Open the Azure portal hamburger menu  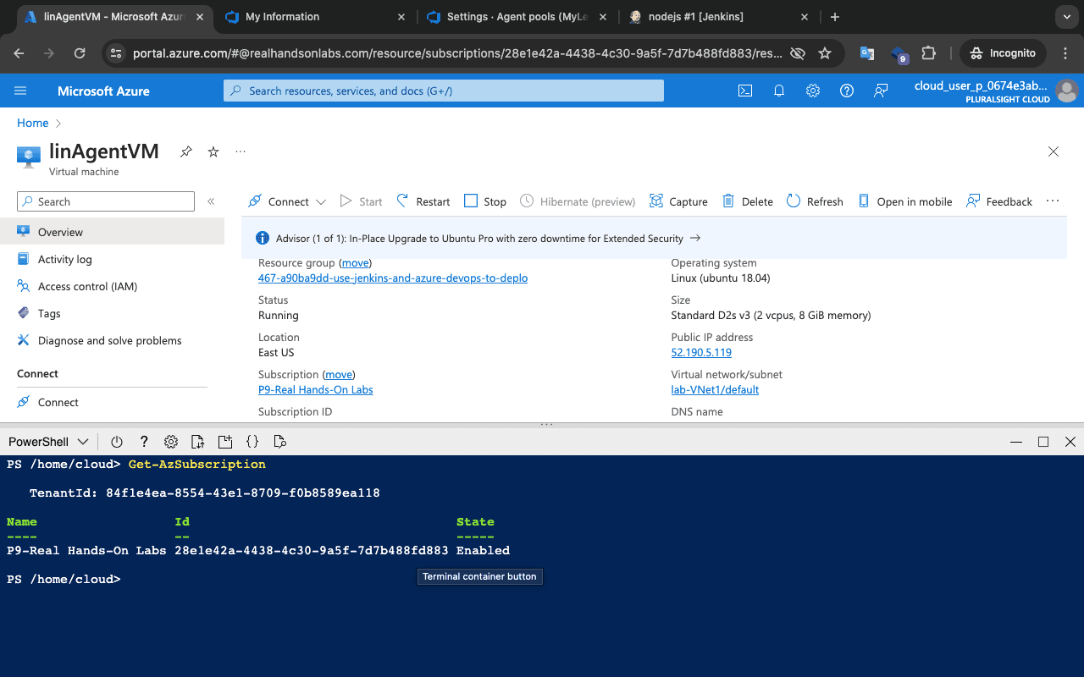21,91
